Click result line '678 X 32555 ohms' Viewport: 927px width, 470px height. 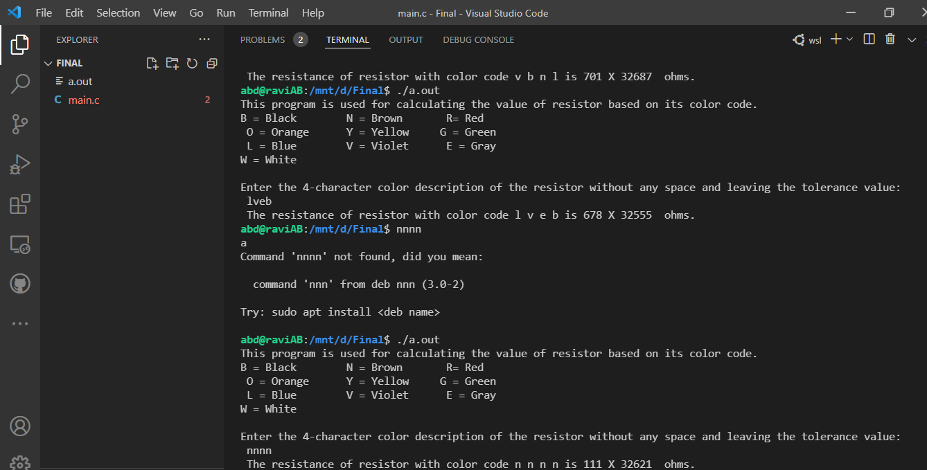pyautogui.click(x=470, y=215)
